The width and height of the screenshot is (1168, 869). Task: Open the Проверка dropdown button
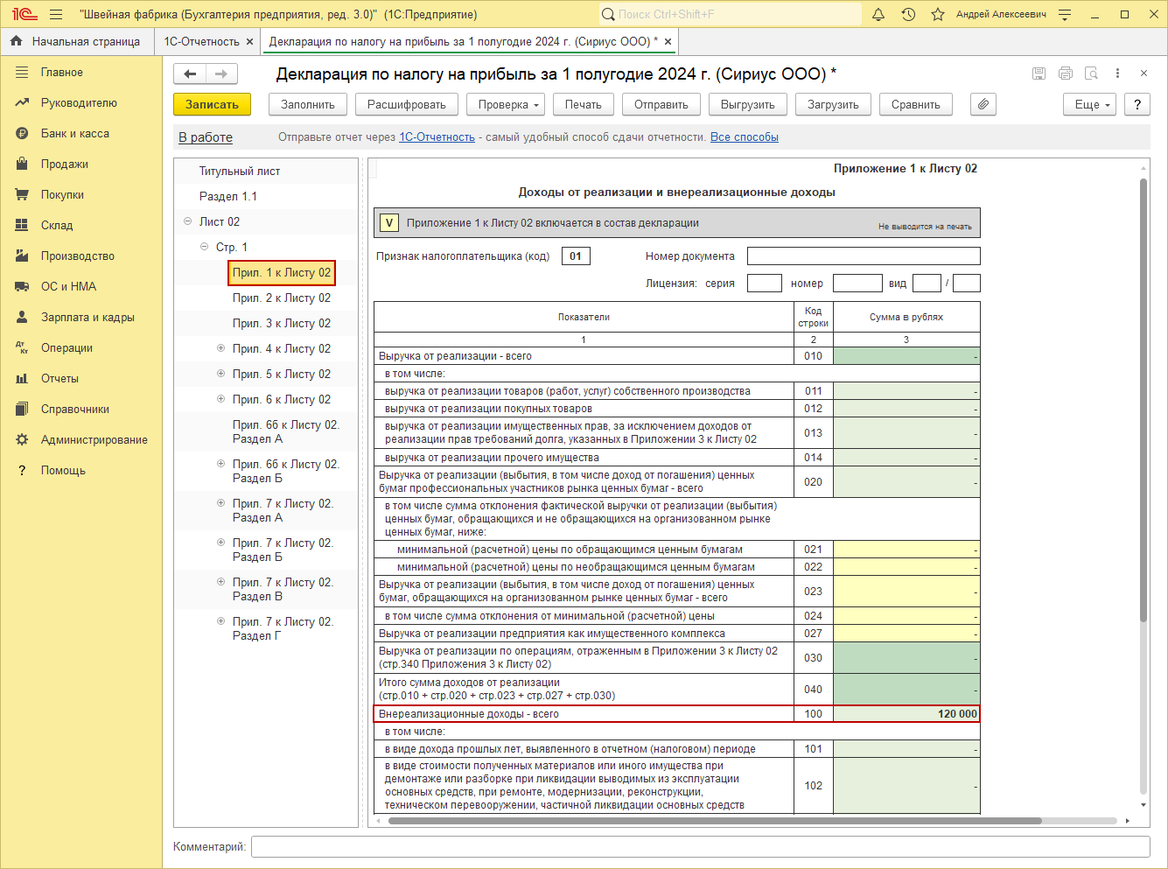pyautogui.click(x=507, y=104)
